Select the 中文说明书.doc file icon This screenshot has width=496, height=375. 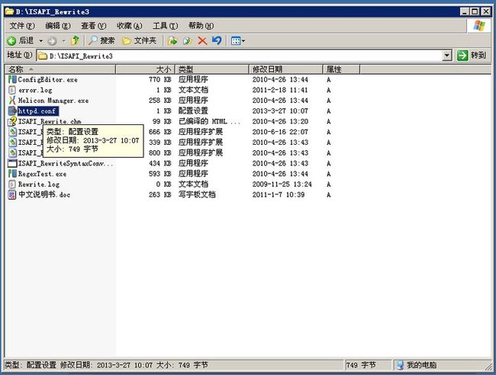pyautogui.click(x=12, y=194)
